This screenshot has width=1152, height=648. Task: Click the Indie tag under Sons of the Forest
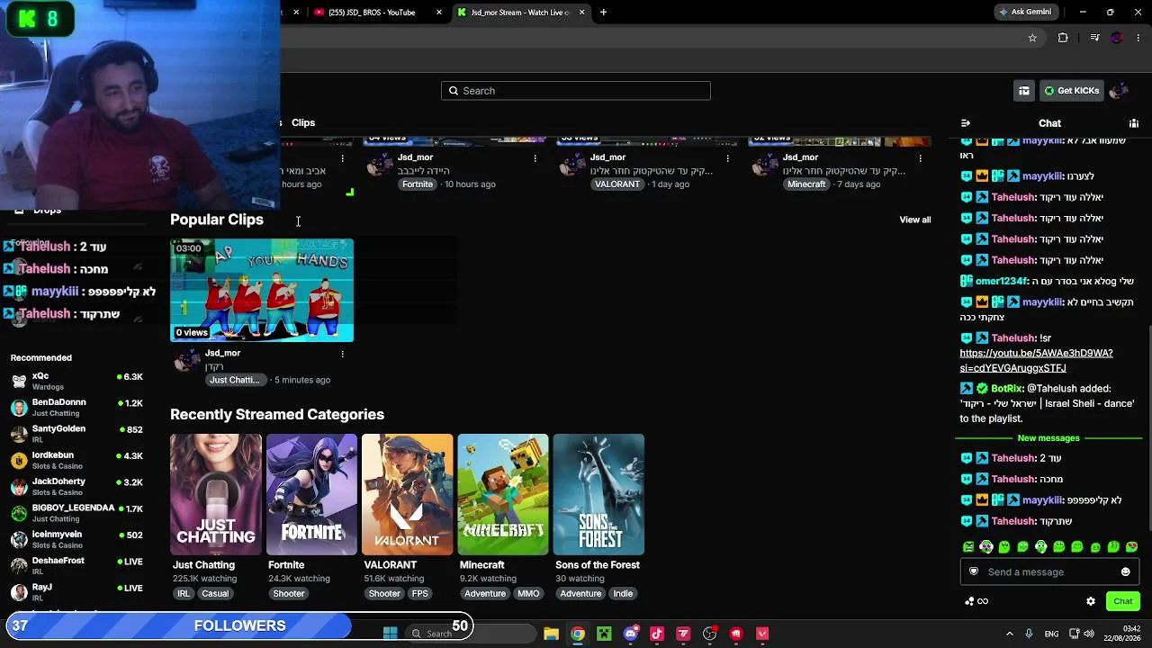[x=623, y=594]
